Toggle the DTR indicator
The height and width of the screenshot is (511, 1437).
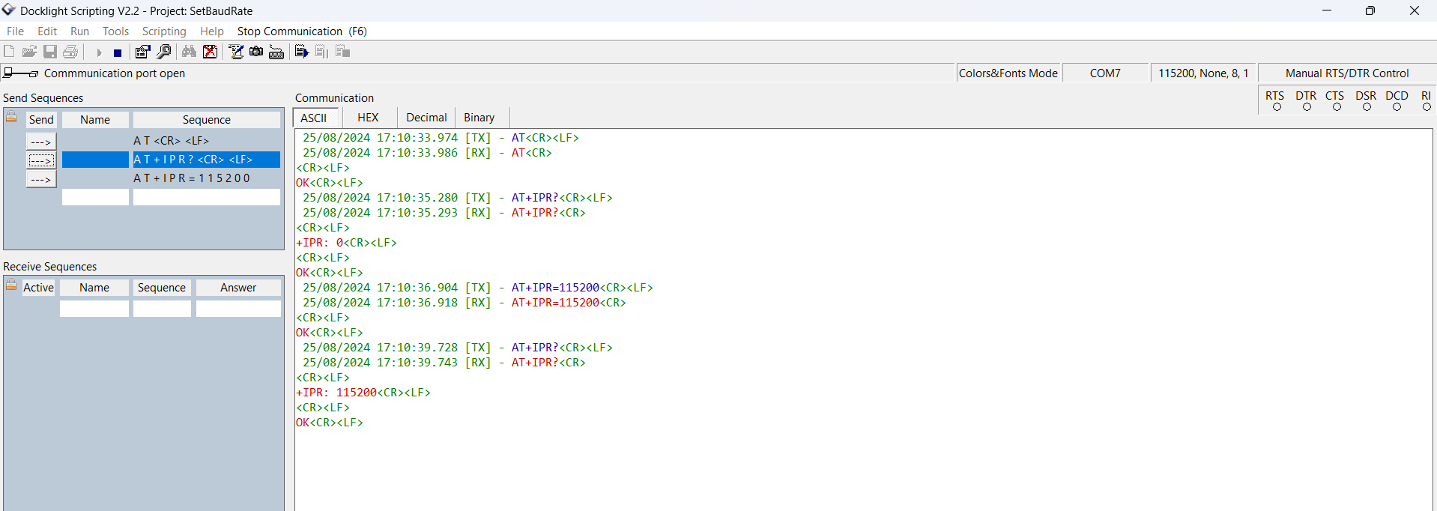1307,107
